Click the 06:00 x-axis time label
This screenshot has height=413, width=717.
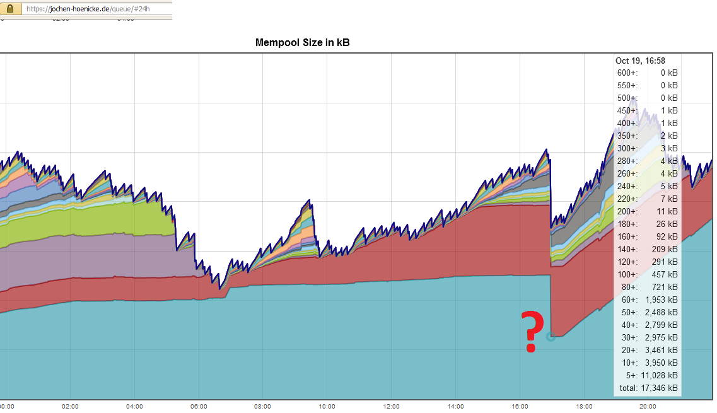point(199,407)
